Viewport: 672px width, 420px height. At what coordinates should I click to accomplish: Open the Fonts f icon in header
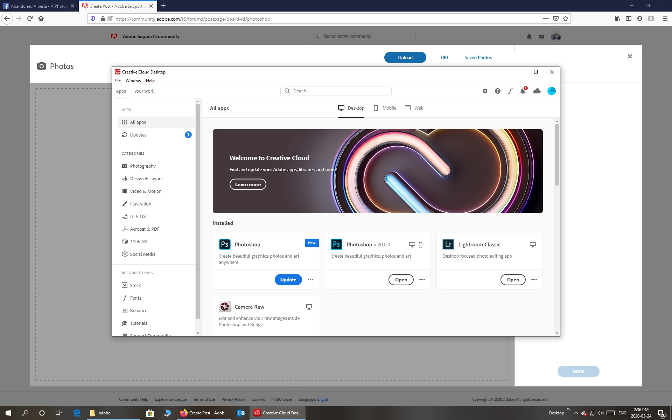point(510,91)
